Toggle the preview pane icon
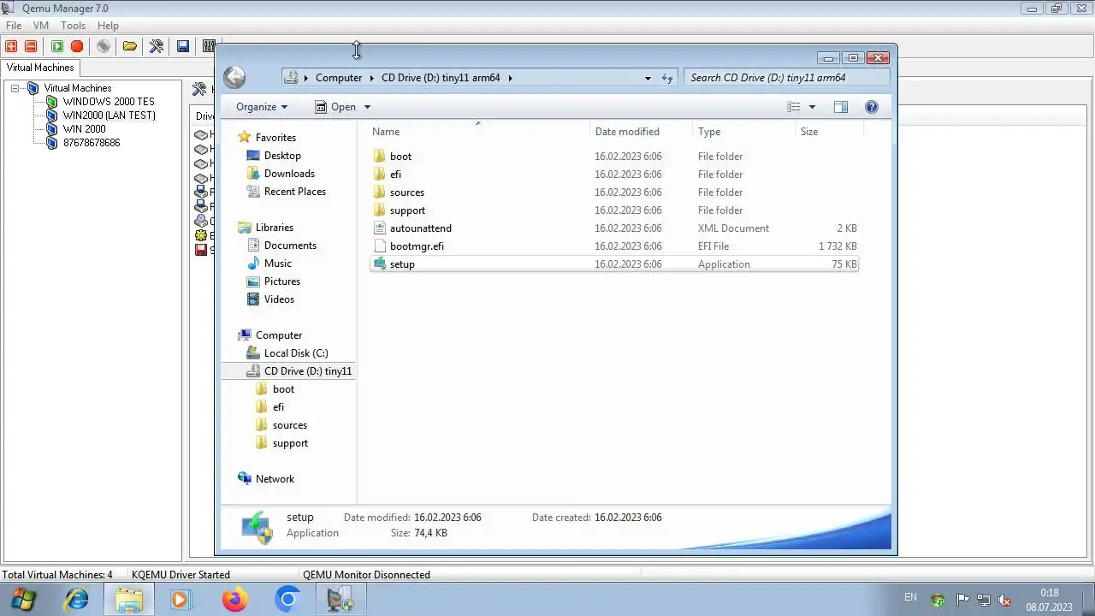 [x=841, y=107]
